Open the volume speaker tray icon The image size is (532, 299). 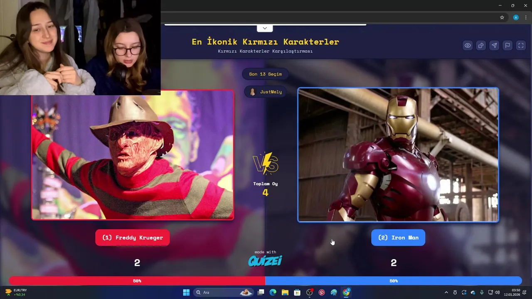pos(498,292)
